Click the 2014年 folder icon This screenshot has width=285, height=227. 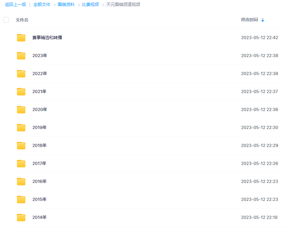click(21, 217)
